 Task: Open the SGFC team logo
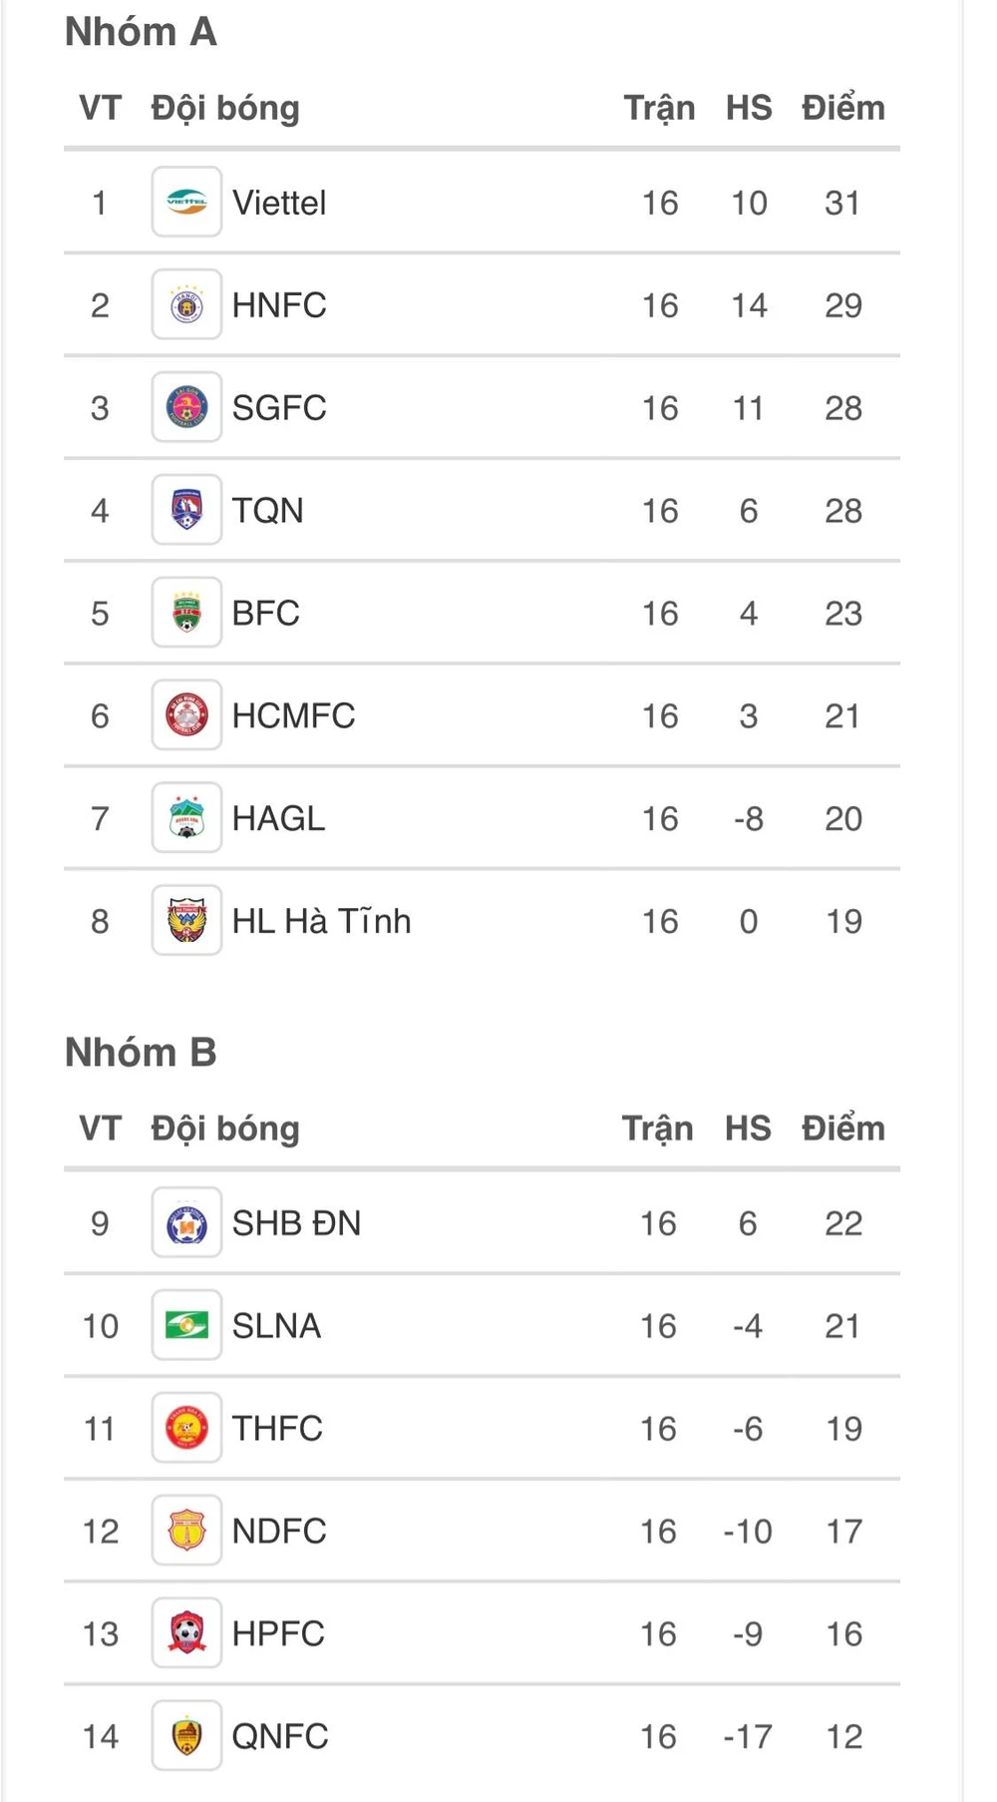click(186, 408)
